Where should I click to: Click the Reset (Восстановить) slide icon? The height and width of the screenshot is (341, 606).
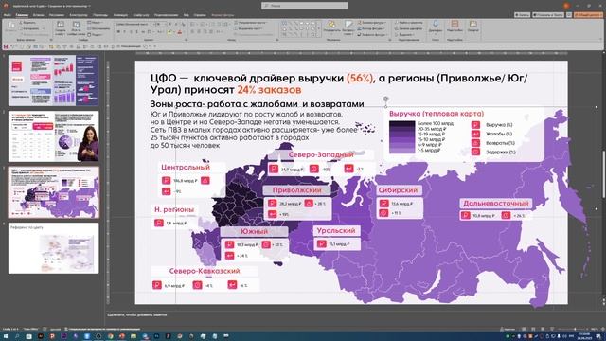[90, 28]
